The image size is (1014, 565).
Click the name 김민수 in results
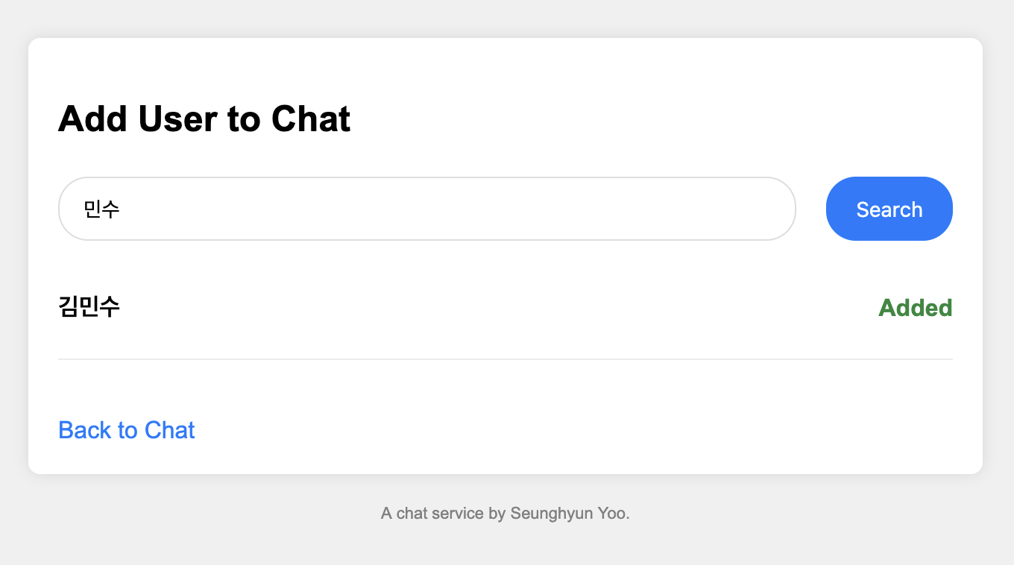89,306
